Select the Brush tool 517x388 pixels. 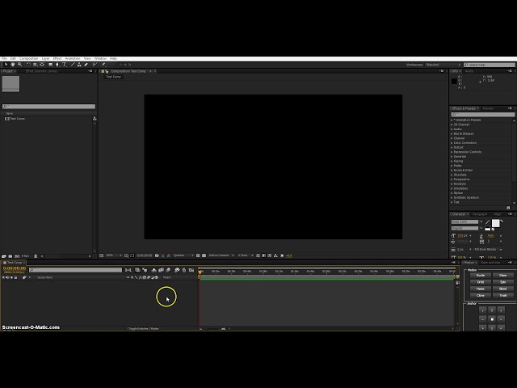coord(73,65)
